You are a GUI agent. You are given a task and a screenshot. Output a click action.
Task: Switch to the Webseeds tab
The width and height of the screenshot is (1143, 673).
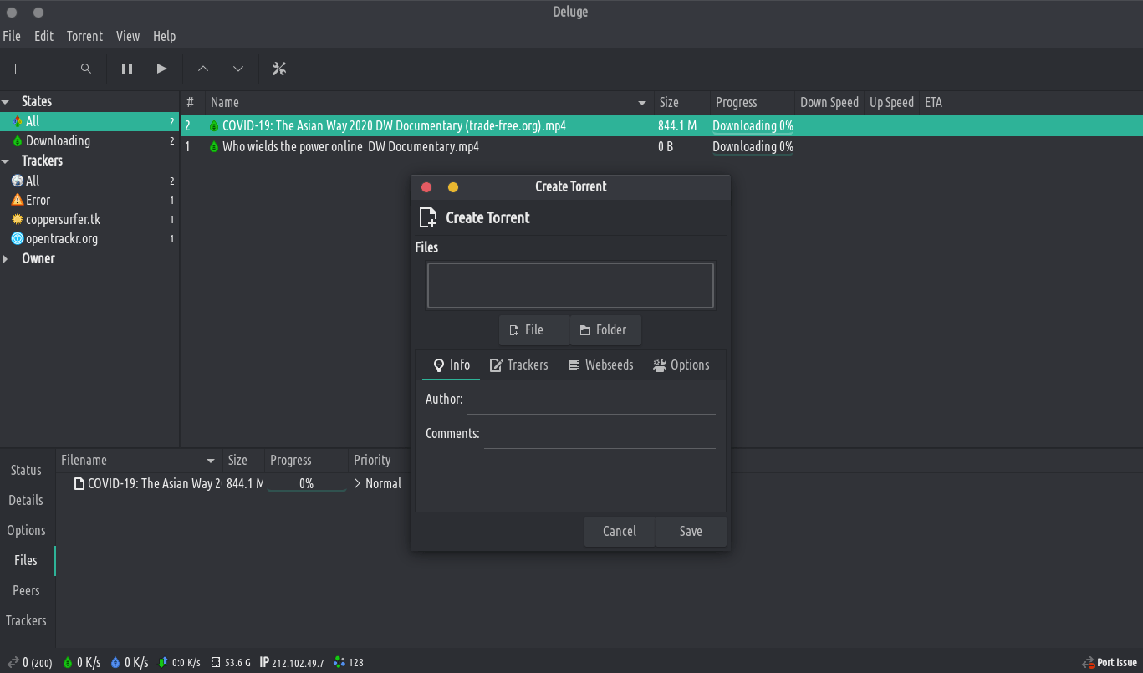(600, 365)
